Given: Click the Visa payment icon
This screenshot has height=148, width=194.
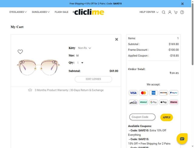Looking at the screenshot, I should coord(133,93).
